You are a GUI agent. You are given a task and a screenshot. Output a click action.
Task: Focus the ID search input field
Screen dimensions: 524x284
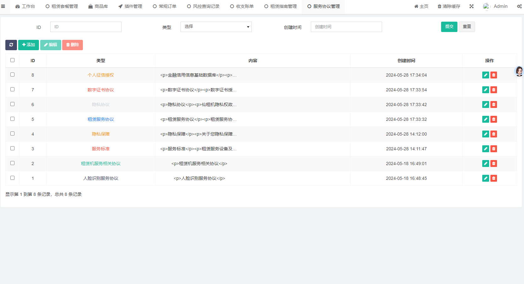(86, 27)
